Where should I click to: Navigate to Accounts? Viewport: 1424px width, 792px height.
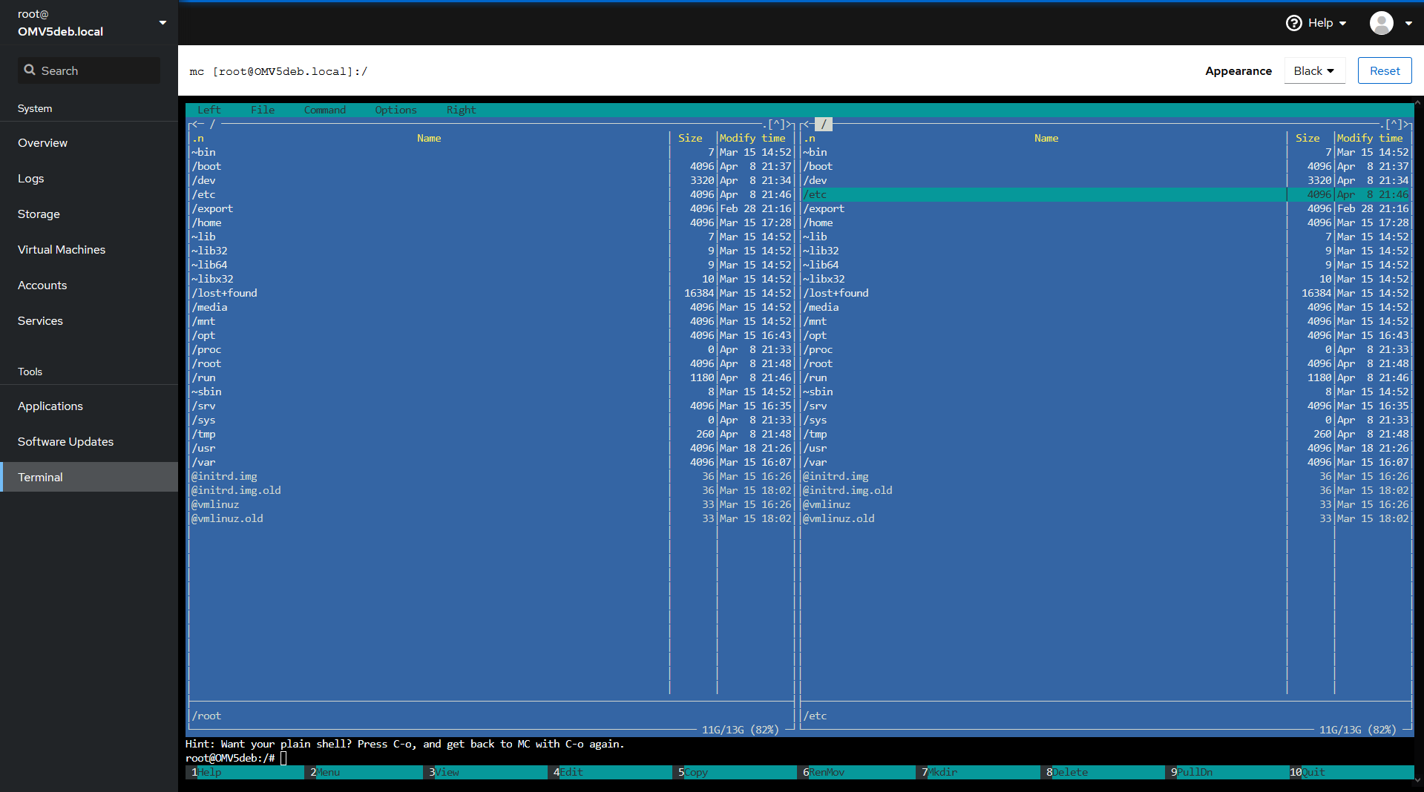89,286
